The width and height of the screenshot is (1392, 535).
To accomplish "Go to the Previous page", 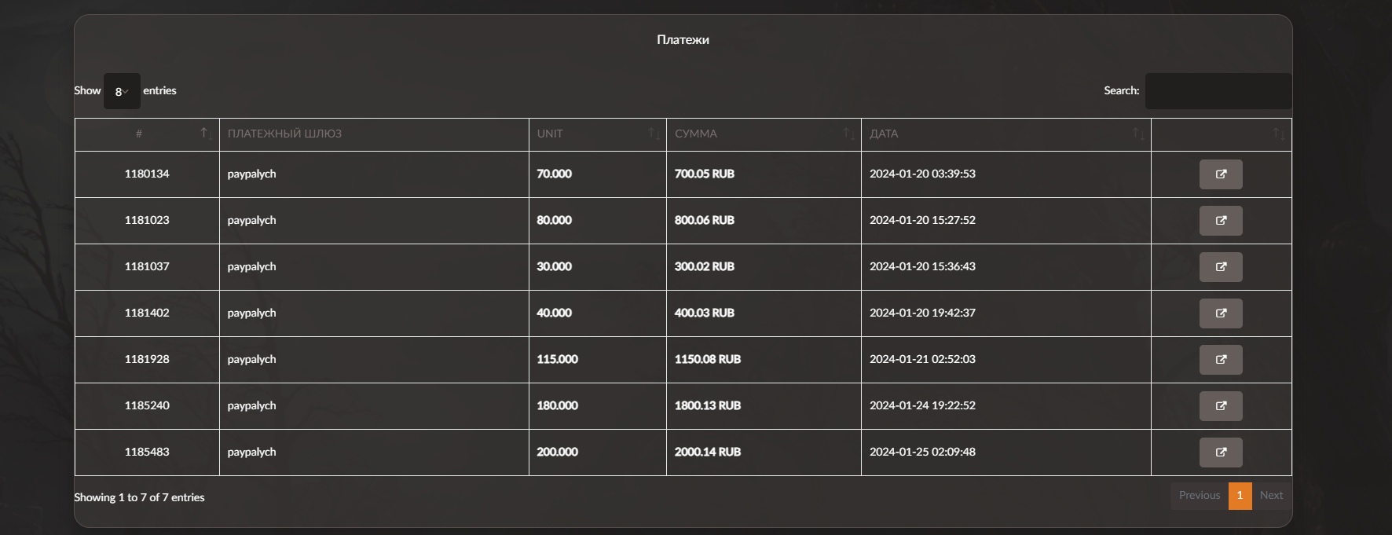I will click(x=1199, y=496).
